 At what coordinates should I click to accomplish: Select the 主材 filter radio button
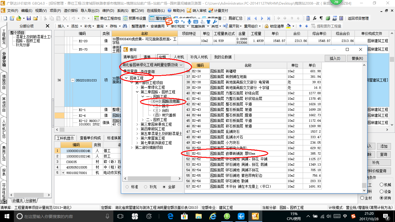click(x=362, y=198)
